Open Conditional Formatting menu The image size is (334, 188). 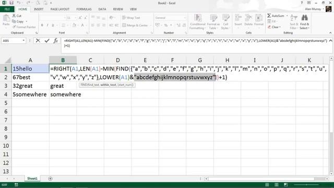(198, 22)
